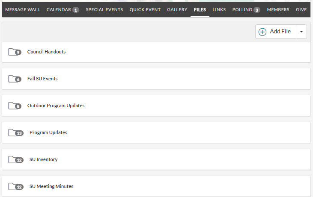313x197 pixels.
Task: Open the Outdoor Program Updates folder name
Action: [x=56, y=106]
